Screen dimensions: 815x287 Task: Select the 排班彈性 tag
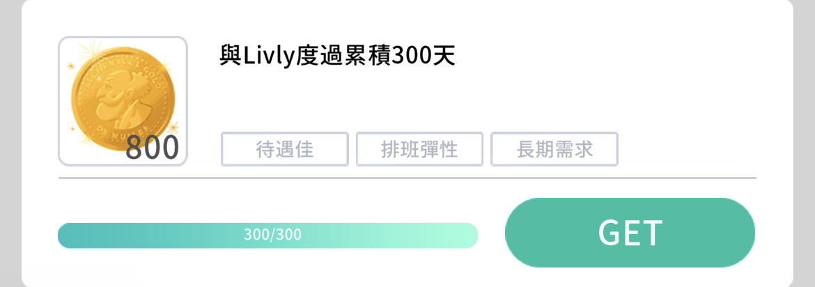(x=419, y=149)
